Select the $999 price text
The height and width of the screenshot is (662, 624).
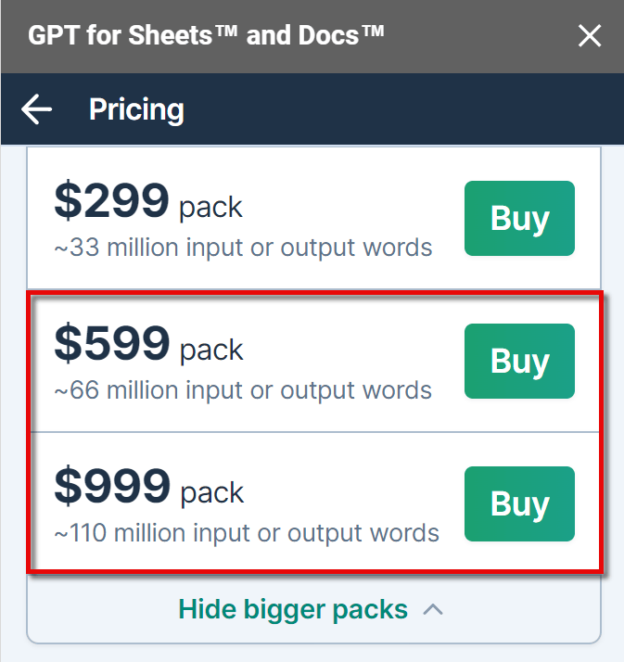[112, 486]
